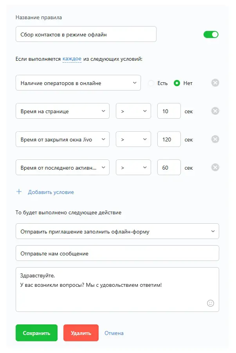Click the 'Сохранить' button
This screenshot has height=353, width=236.
tap(36, 333)
